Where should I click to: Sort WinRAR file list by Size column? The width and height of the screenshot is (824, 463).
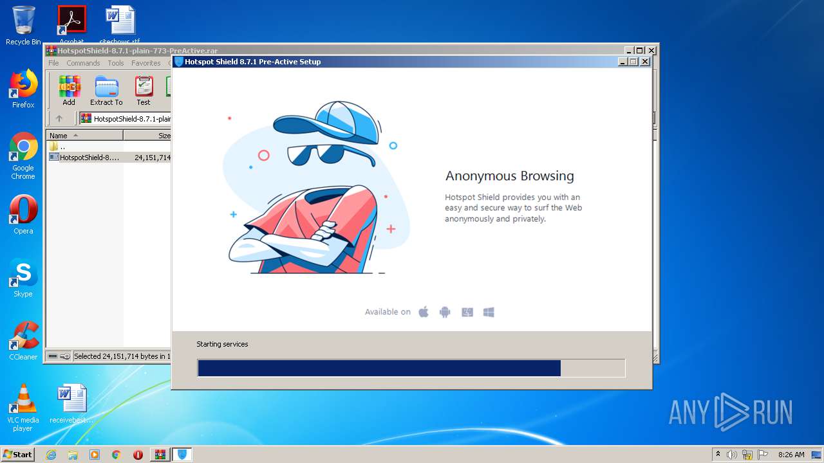(147, 136)
